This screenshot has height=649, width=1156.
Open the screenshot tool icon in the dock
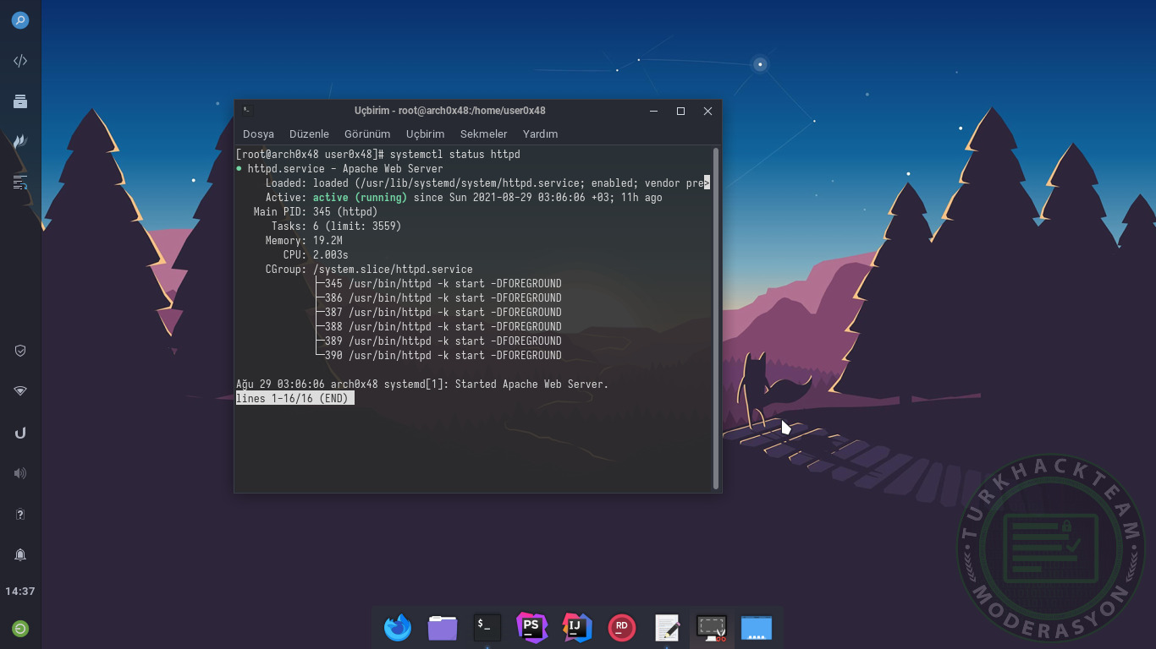711,628
